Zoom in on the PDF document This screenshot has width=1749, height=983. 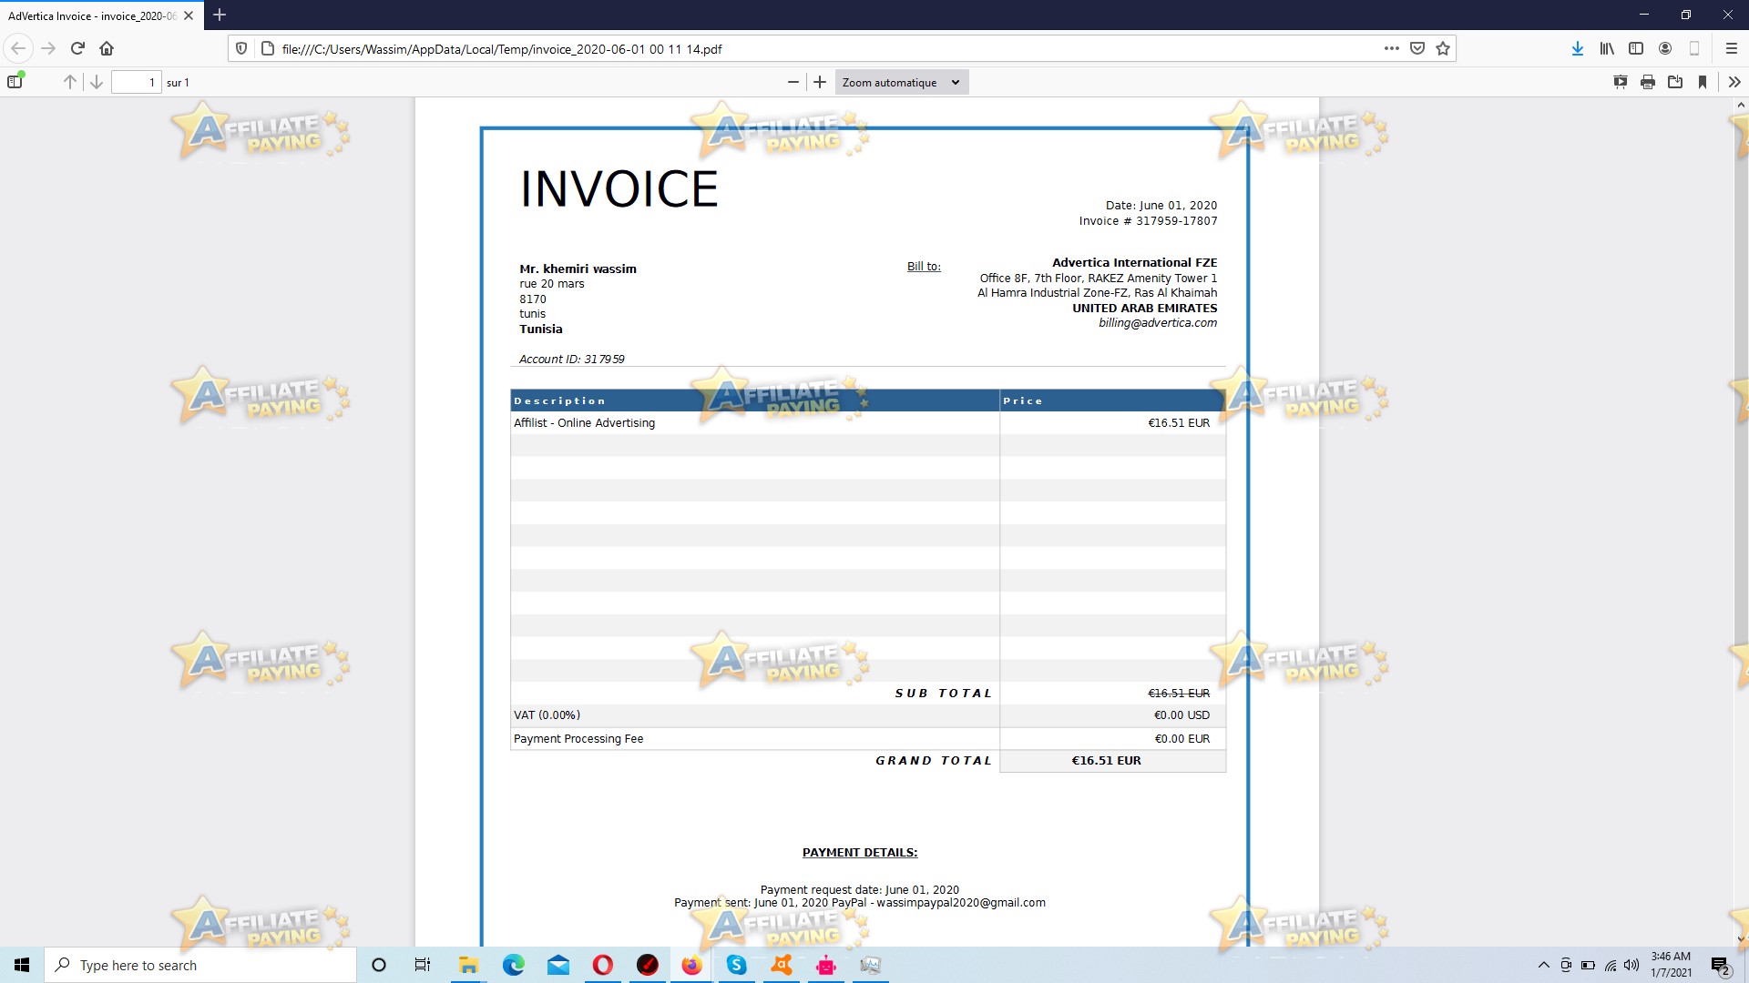click(x=820, y=82)
